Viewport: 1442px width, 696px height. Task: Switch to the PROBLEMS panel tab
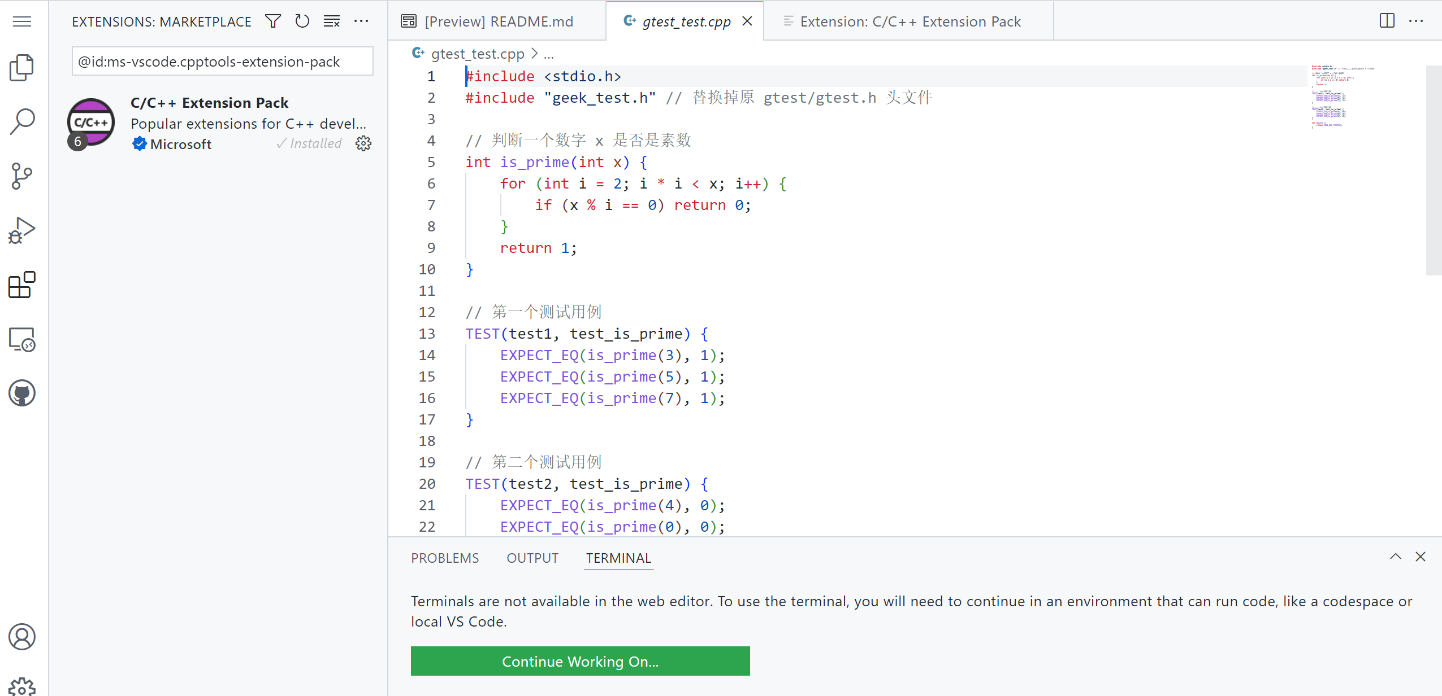(x=445, y=558)
